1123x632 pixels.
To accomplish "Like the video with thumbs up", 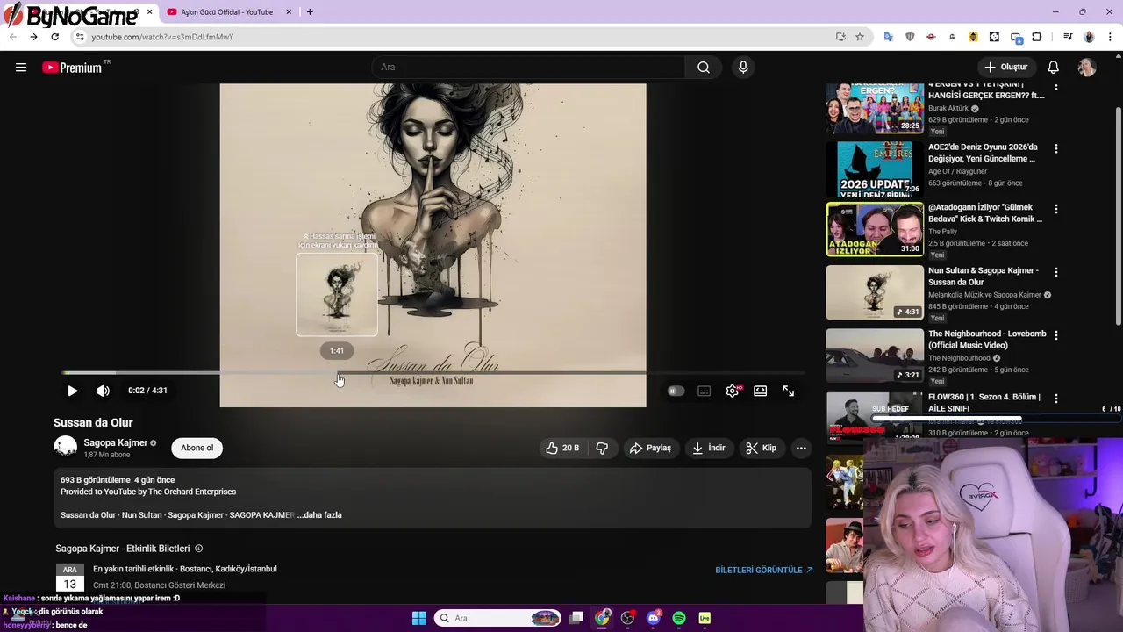I will [562, 448].
